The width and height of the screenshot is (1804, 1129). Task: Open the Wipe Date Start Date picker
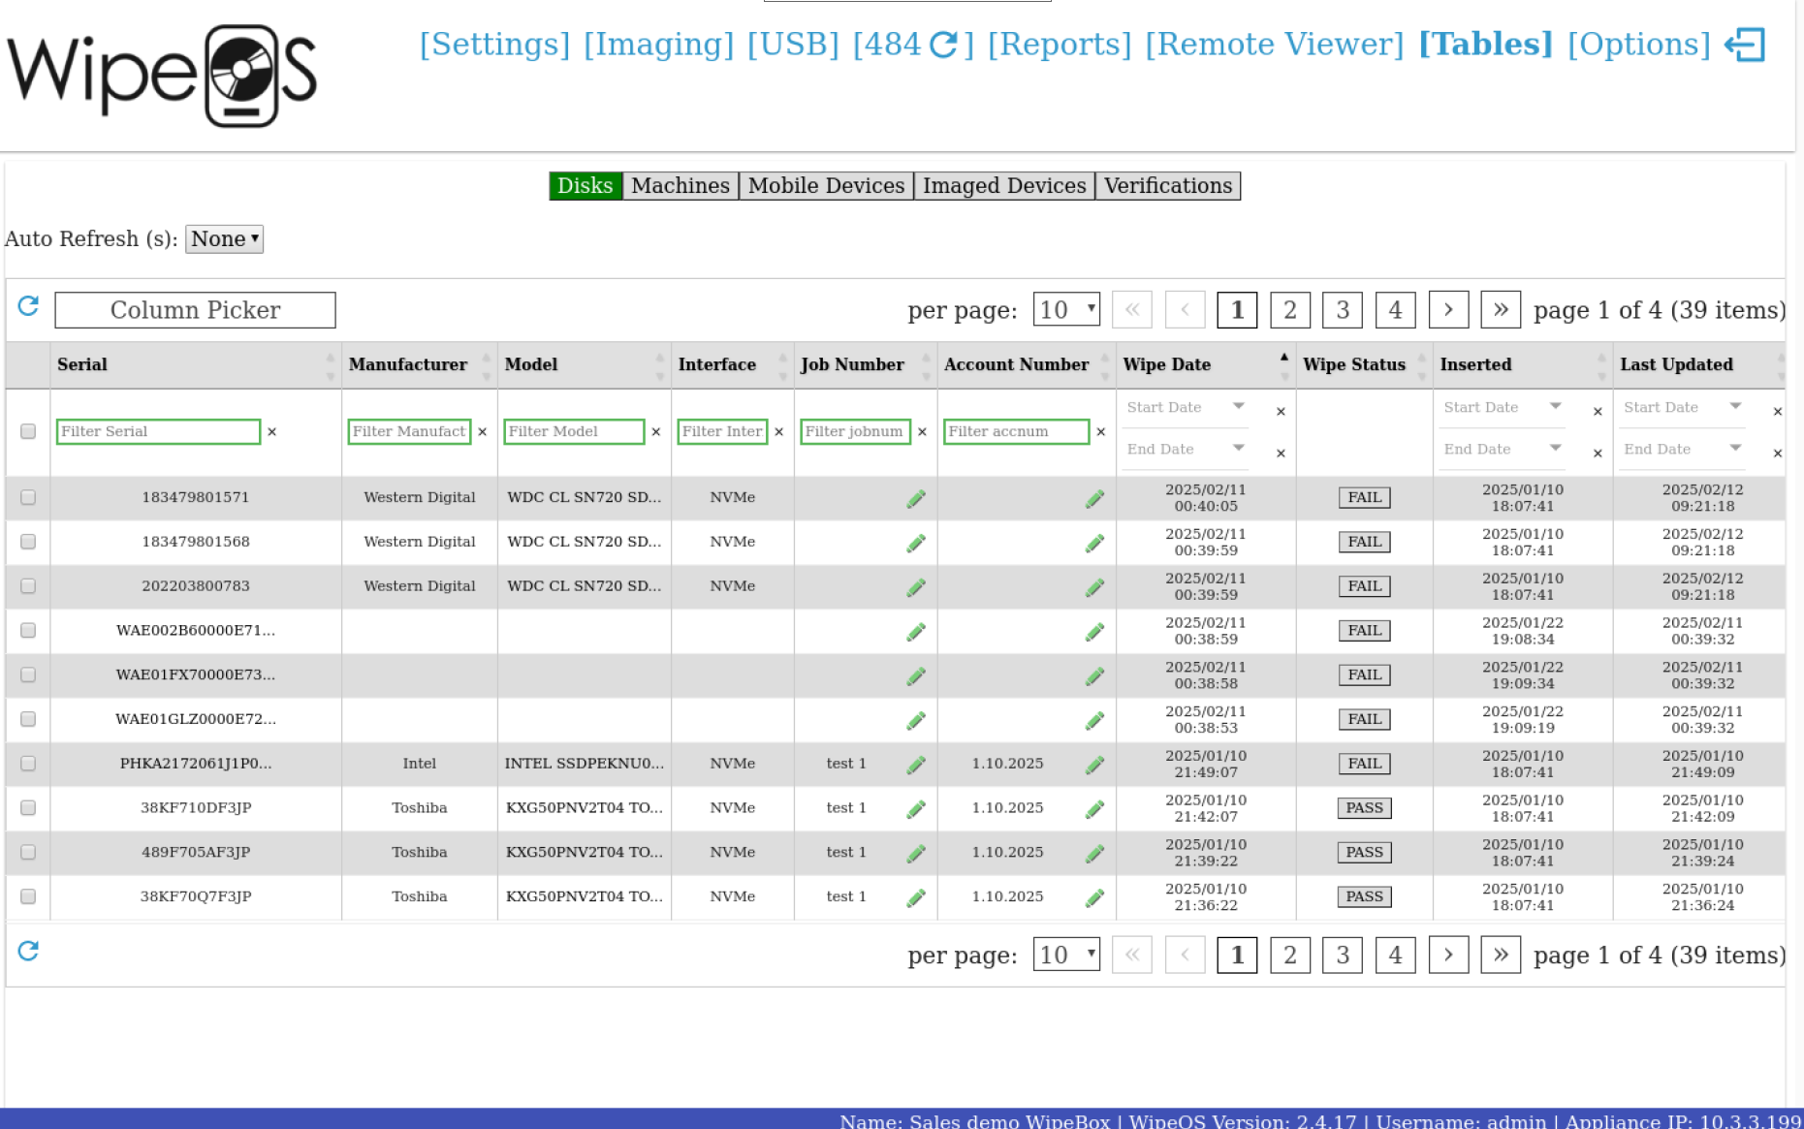pyautogui.click(x=1186, y=408)
